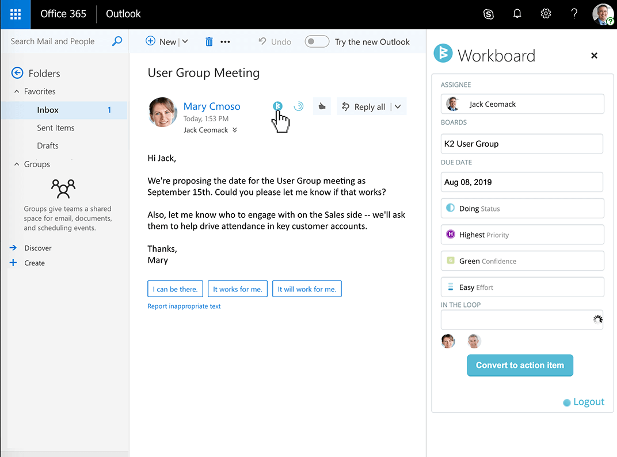Click the Workboard logo in the panel
This screenshot has height=457, width=617.
point(443,53)
